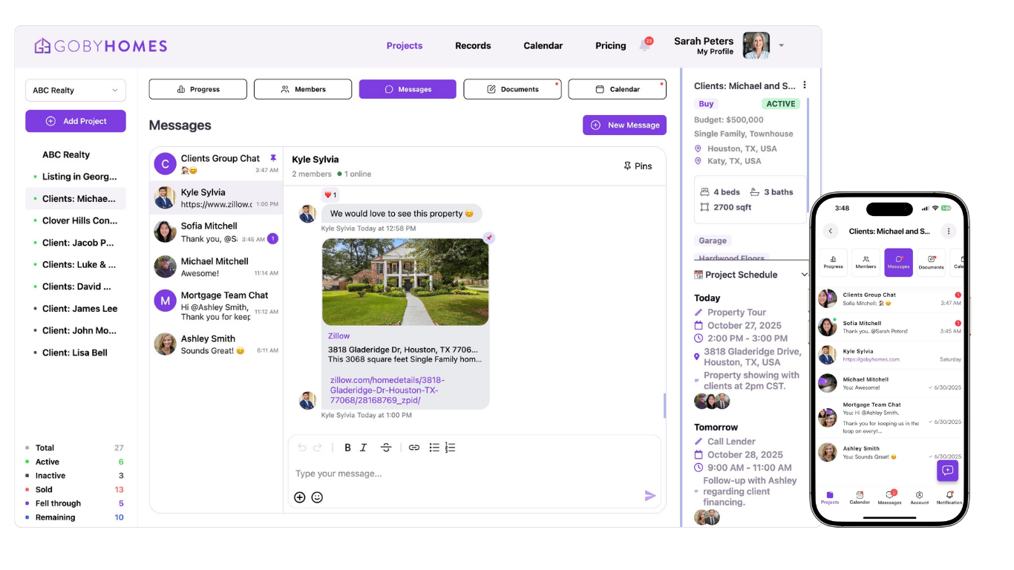This screenshot has width=1014, height=570.
Task: Click the add attachment plus icon
Action: coord(300,497)
